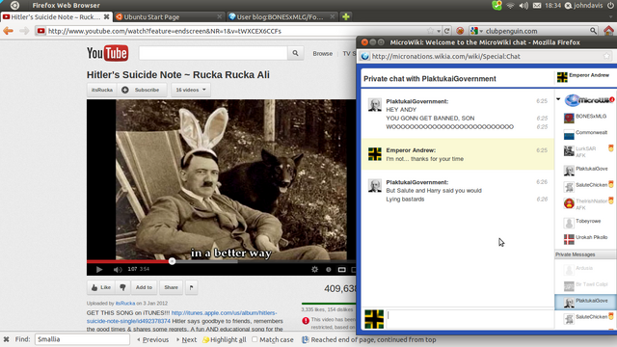Click the video progress scrubber handle
The width and height of the screenshot is (617, 347).
click(x=172, y=261)
